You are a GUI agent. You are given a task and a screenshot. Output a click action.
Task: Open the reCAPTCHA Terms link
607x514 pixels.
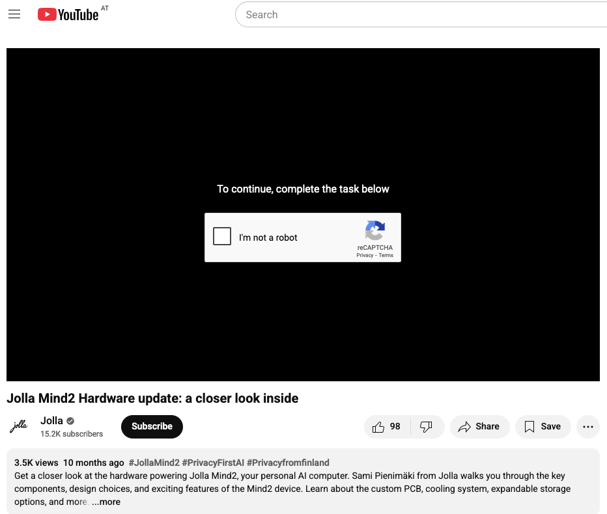(386, 255)
